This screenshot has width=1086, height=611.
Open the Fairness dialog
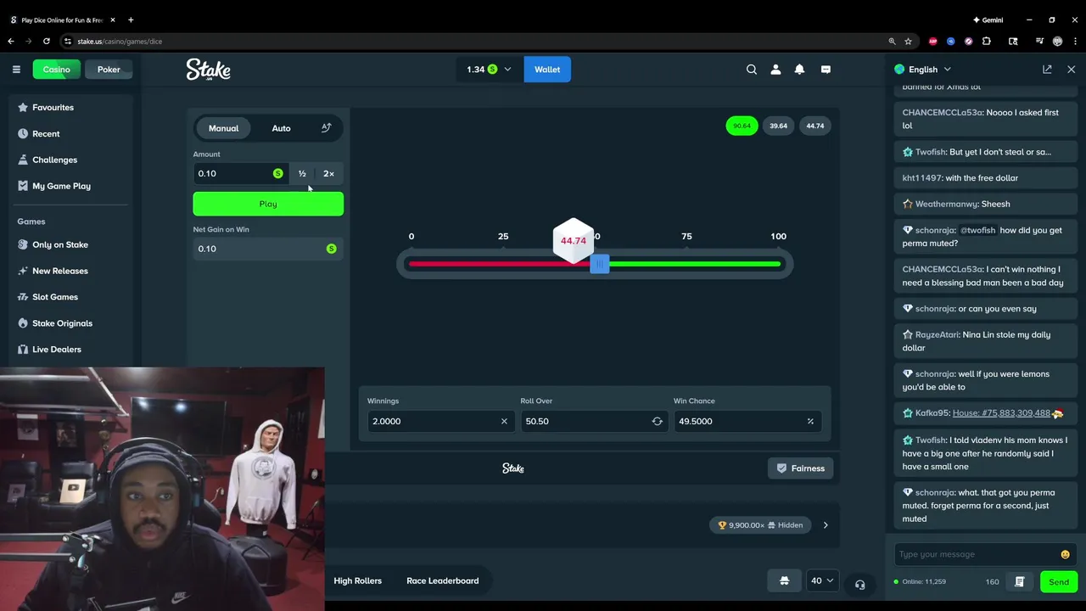point(801,468)
